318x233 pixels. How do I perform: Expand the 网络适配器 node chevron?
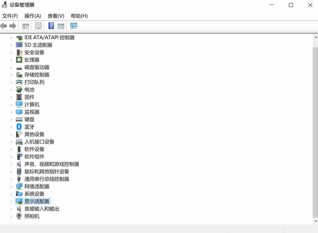click(x=11, y=187)
